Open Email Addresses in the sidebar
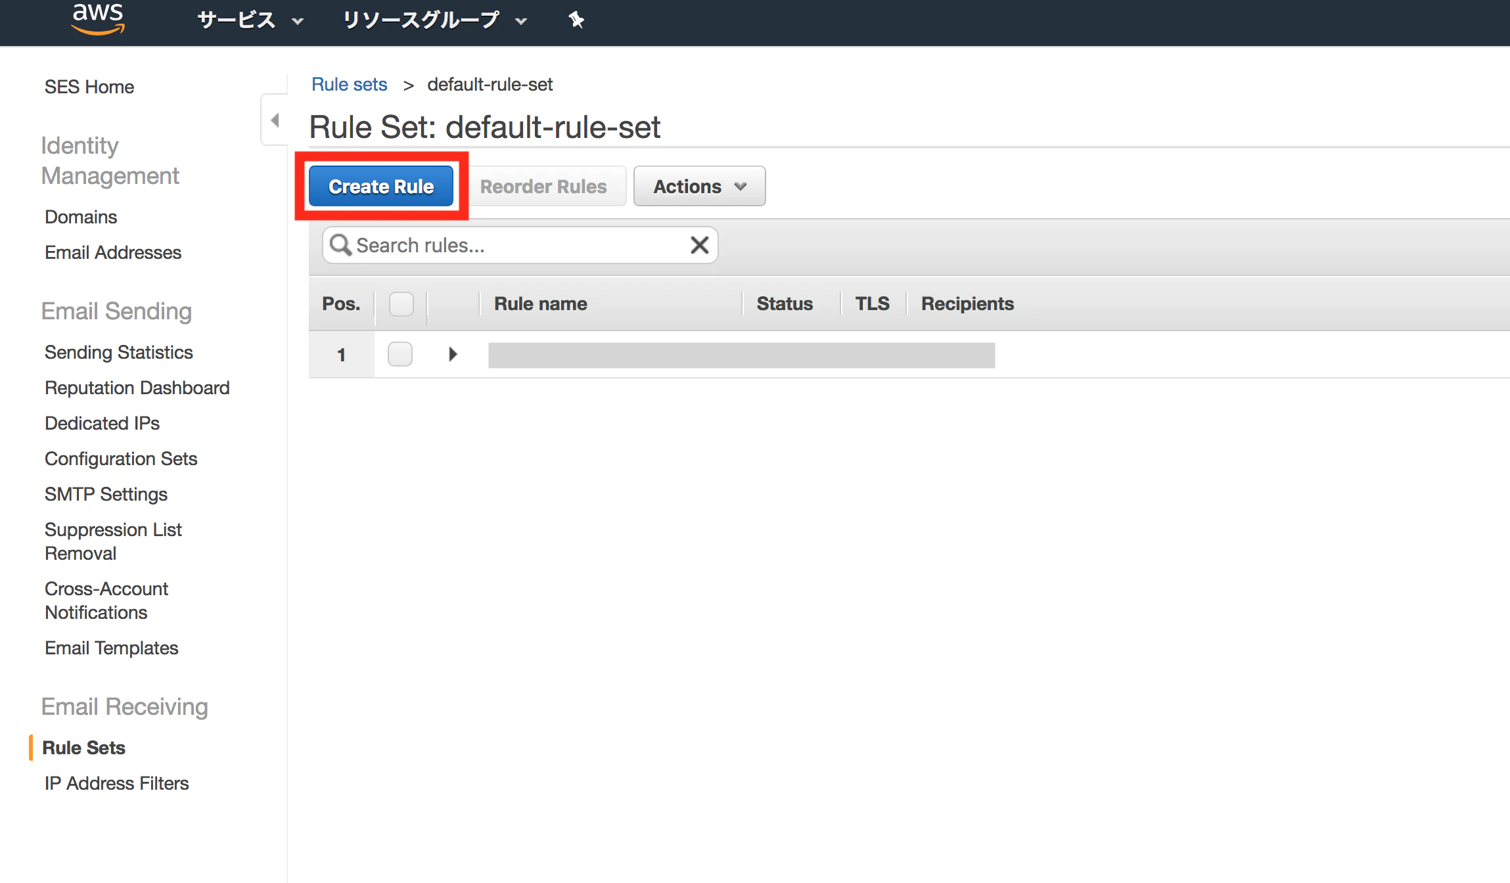Image resolution: width=1510 pixels, height=883 pixels. click(113, 252)
